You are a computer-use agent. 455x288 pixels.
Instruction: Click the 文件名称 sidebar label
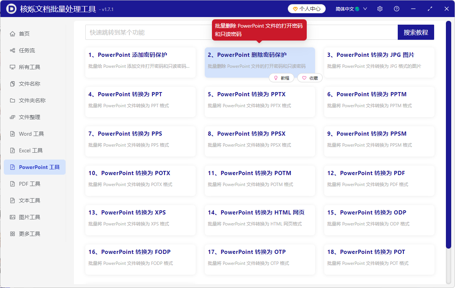pos(30,84)
